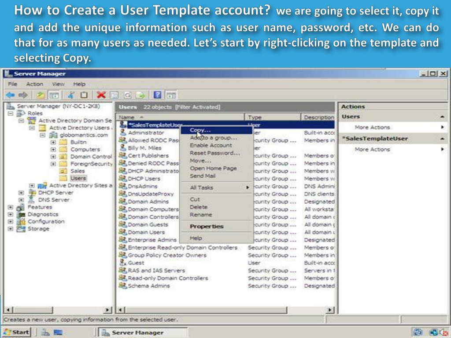Click right arrow of user list scrollbar
451x338 pixels.
(x=330, y=310)
